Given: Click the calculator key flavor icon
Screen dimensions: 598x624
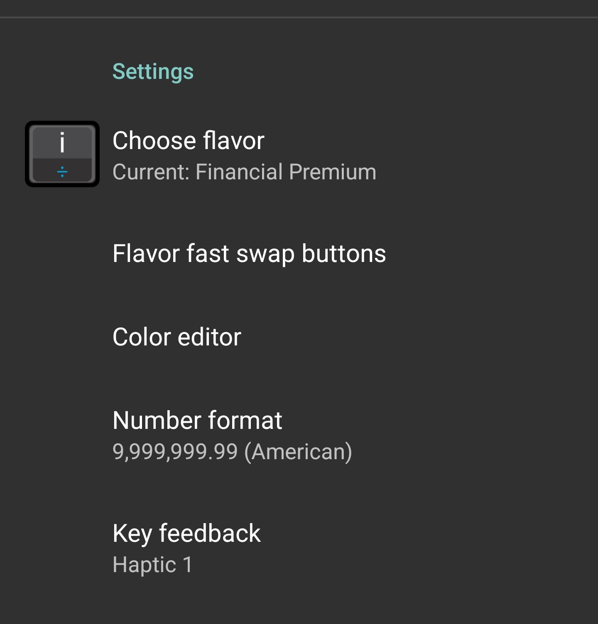Looking at the screenshot, I should pyautogui.click(x=62, y=154).
